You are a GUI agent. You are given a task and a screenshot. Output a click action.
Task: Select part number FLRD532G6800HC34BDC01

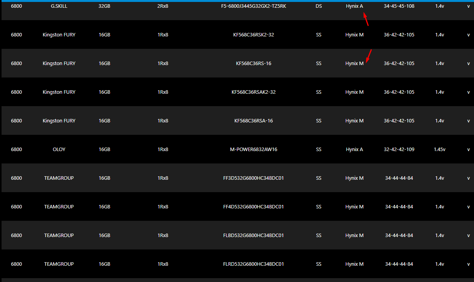253,264
